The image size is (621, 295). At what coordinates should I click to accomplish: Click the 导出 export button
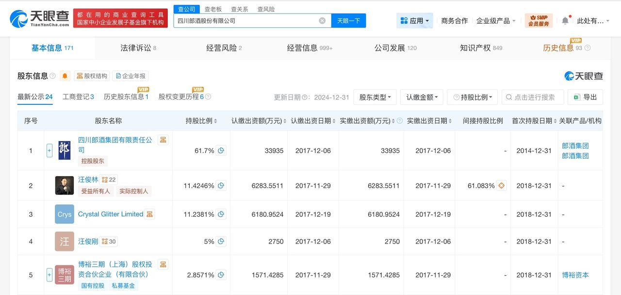(x=585, y=97)
